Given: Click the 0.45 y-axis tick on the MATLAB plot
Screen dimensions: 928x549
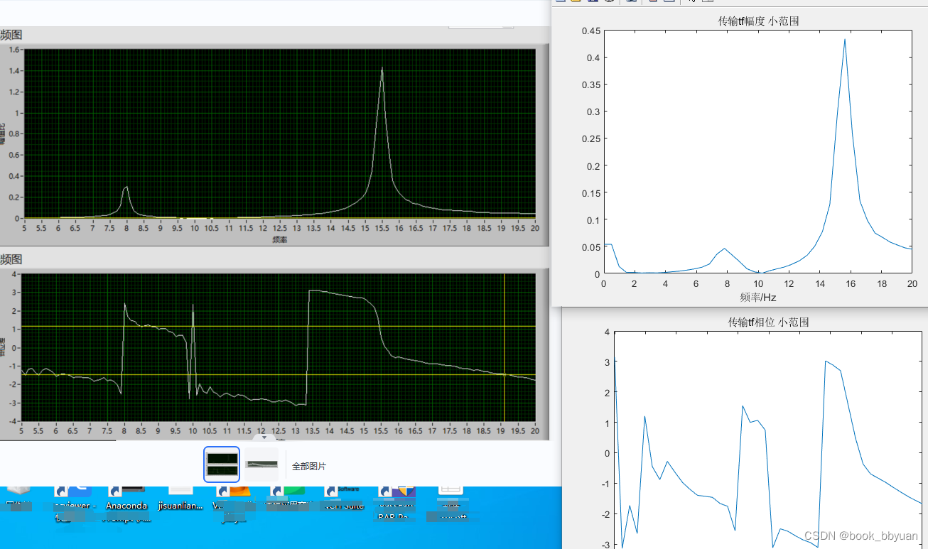Looking at the screenshot, I should (590, 31).
